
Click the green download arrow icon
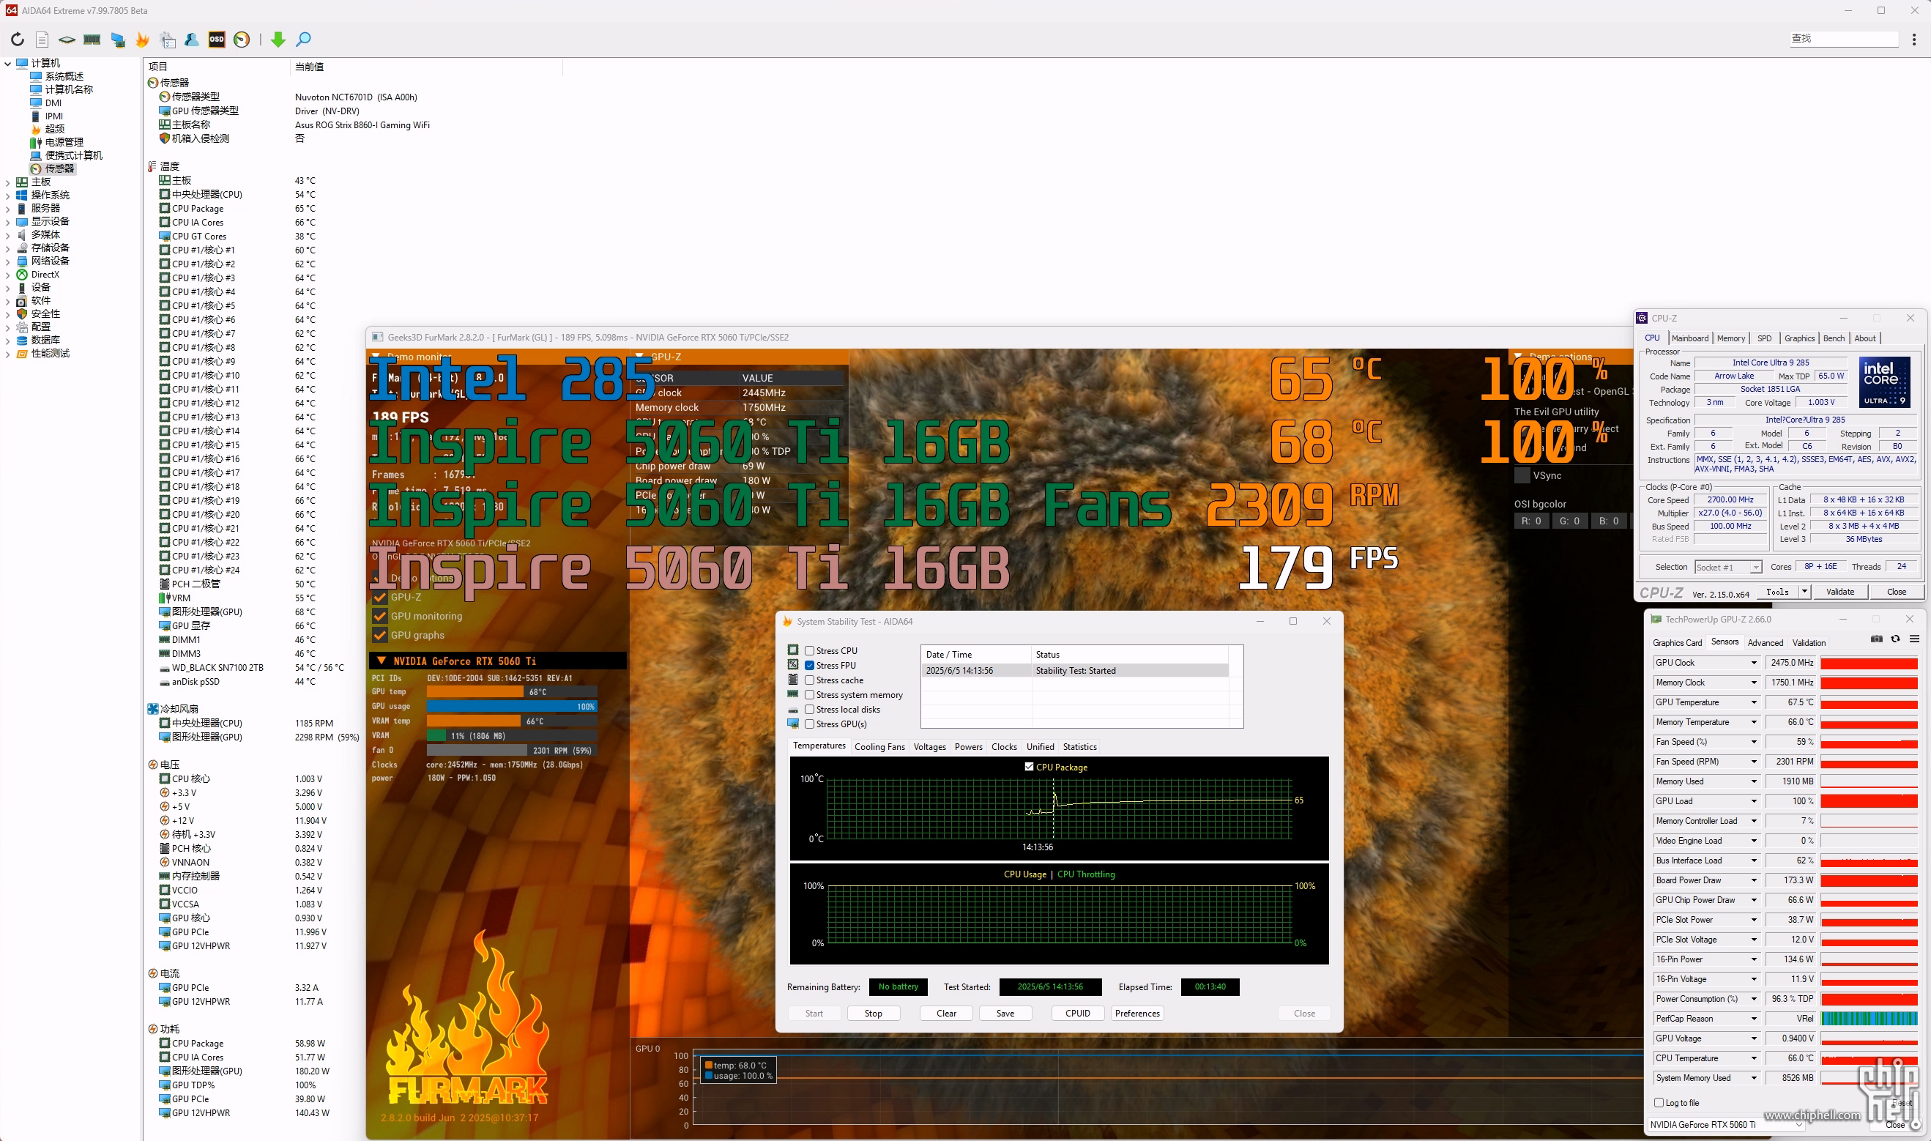pos(278,40)
